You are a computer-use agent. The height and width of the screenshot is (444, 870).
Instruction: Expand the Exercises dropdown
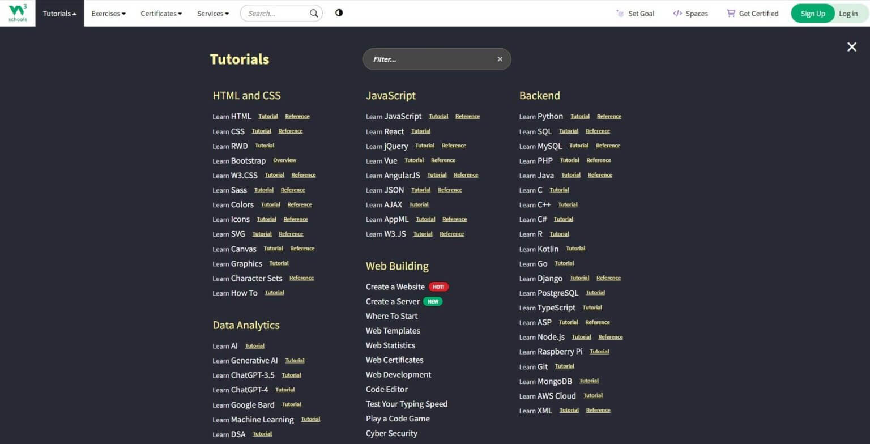[x=108, y=14]
